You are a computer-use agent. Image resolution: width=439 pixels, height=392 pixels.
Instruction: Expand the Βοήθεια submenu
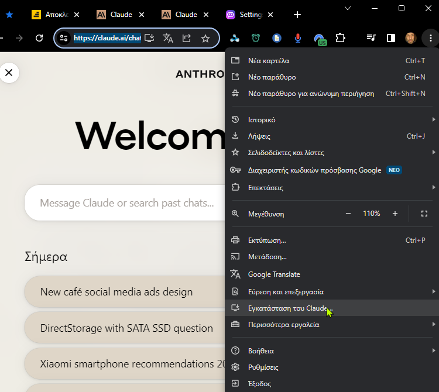[331, 351]
